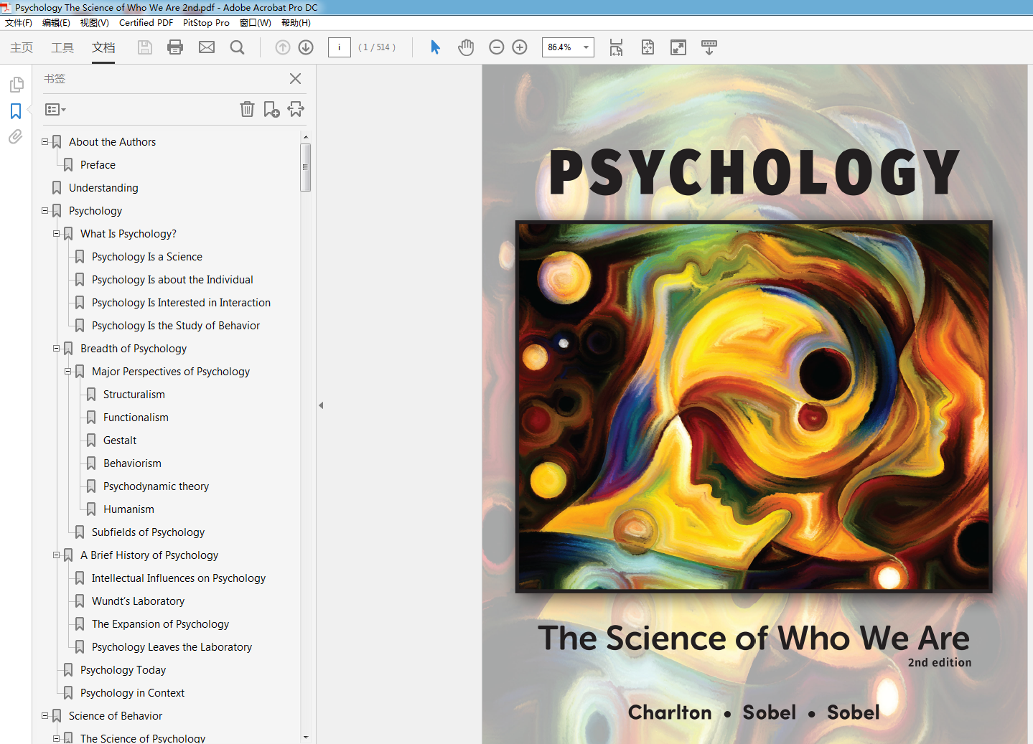Collapse Science of Behavior bookmark
The height and width of the screenshot is (744, 1033).
click(x=45, y=716)
